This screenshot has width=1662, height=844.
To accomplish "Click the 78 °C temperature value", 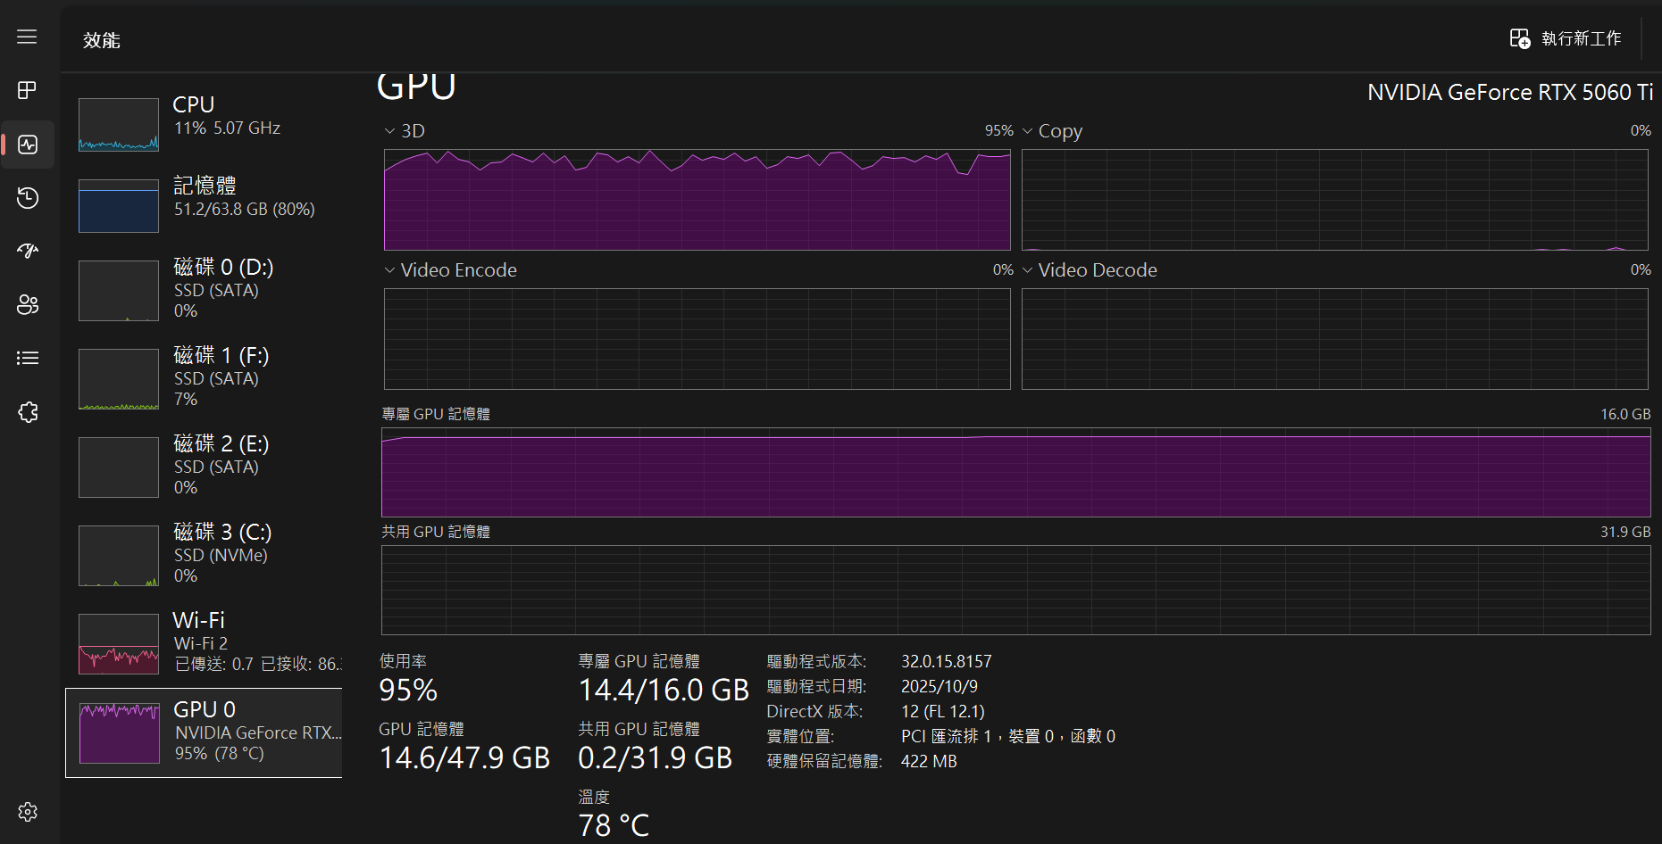I will [x=614, y=825].
